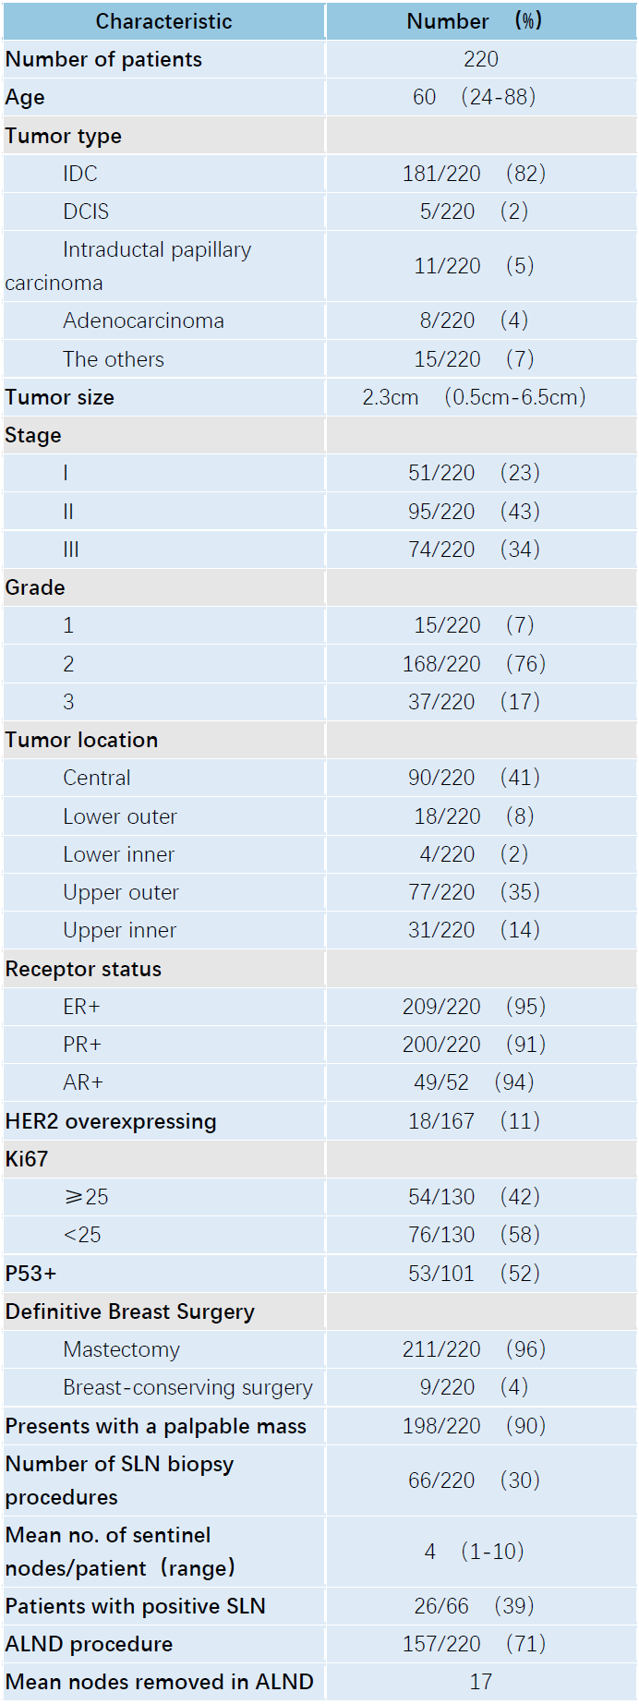Select the Tumor type section heading

[63, 136]
